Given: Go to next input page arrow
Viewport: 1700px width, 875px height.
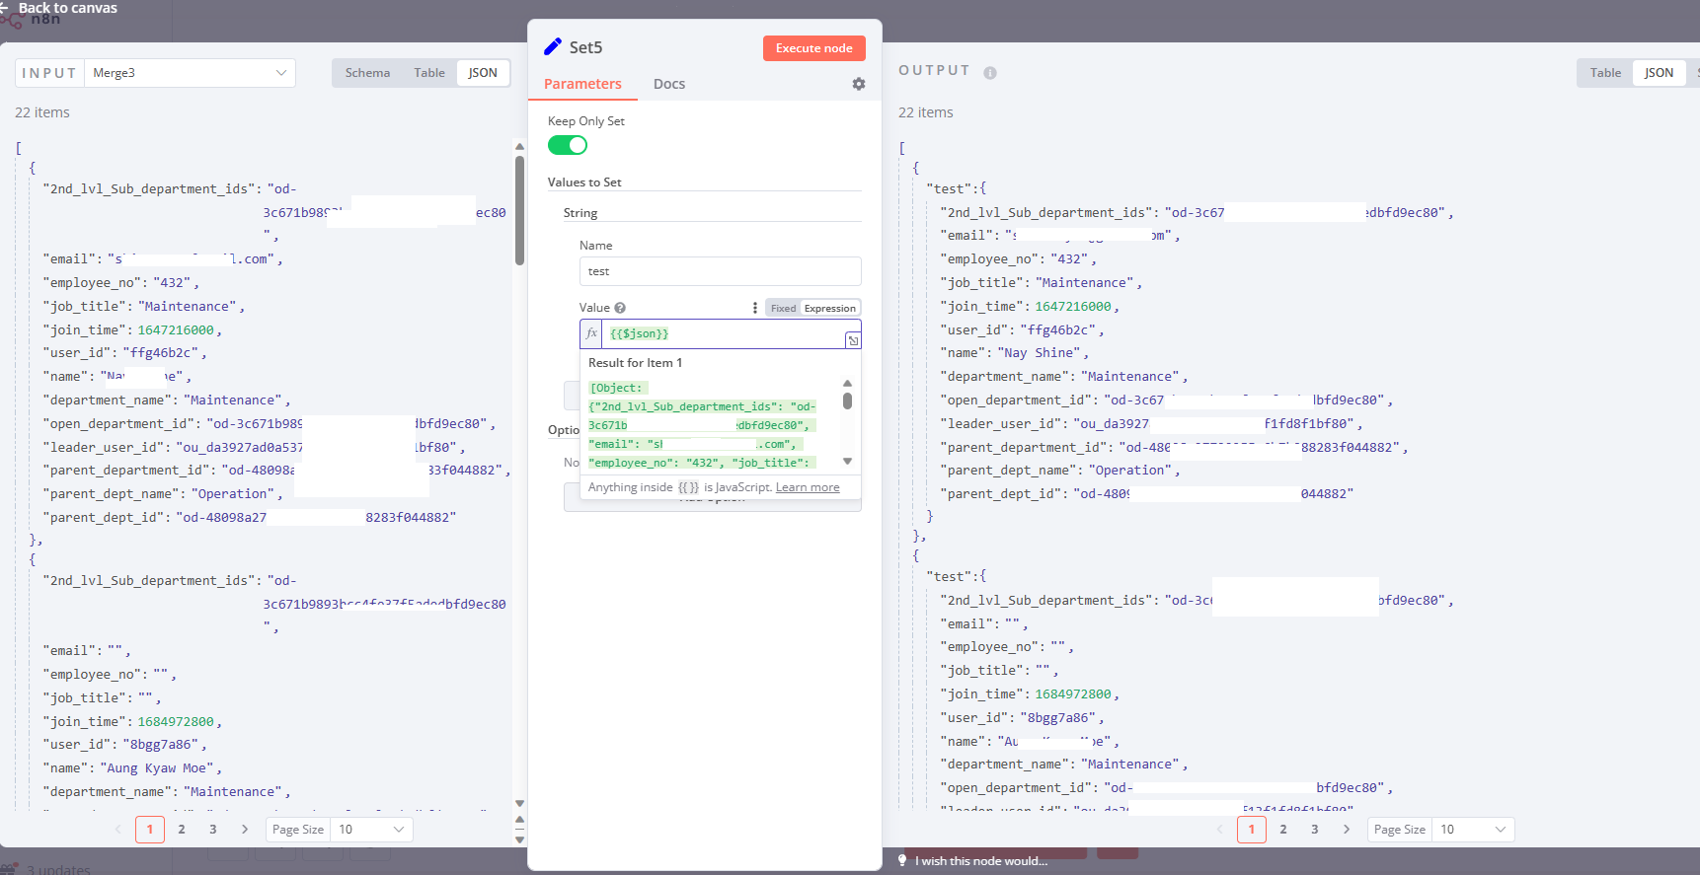Looking at the screenshot, I should (x=245, y=830).
